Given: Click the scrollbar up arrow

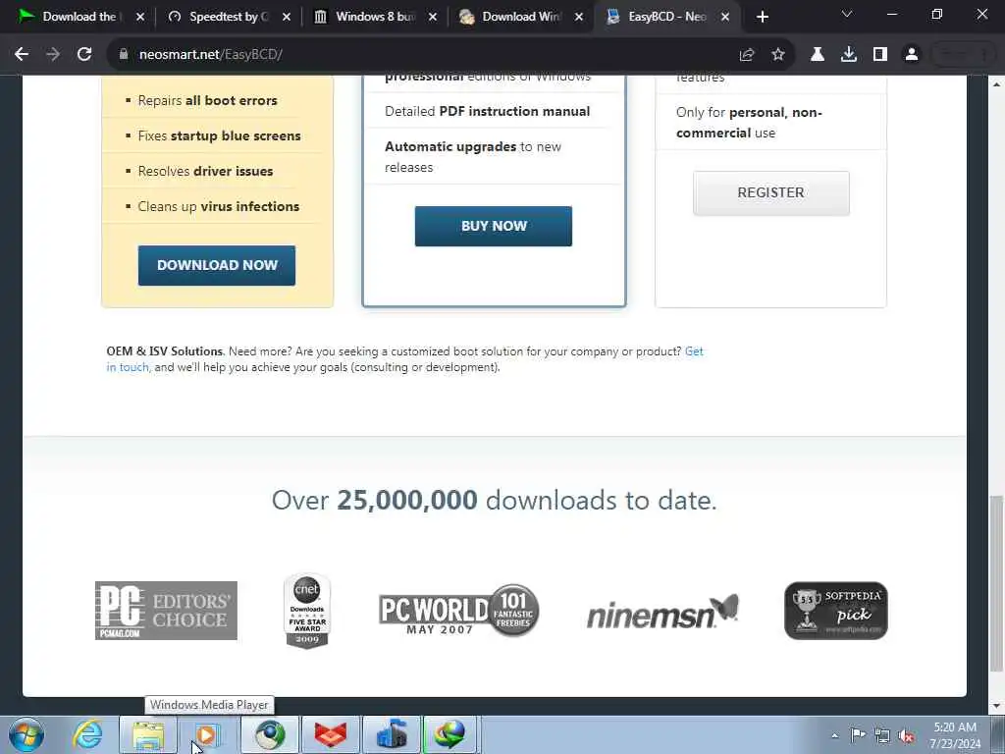Looking at the screenshot, I should 996,84.
